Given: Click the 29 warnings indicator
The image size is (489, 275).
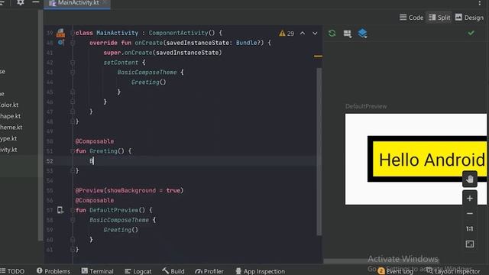Looking at the screenshot, I should coord(287,34).
